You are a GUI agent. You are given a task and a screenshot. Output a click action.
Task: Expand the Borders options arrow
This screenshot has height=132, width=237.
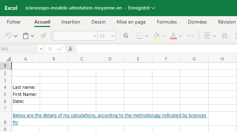146,36
